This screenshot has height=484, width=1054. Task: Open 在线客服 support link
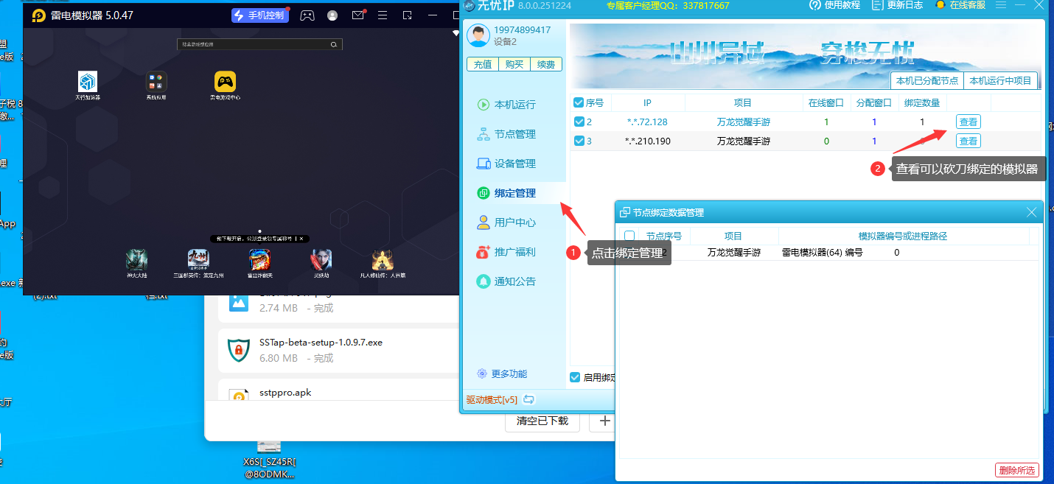click(960, 5)
